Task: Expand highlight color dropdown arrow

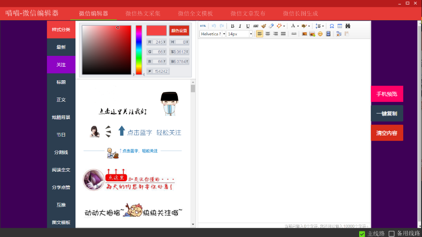Action: point(309,26)
